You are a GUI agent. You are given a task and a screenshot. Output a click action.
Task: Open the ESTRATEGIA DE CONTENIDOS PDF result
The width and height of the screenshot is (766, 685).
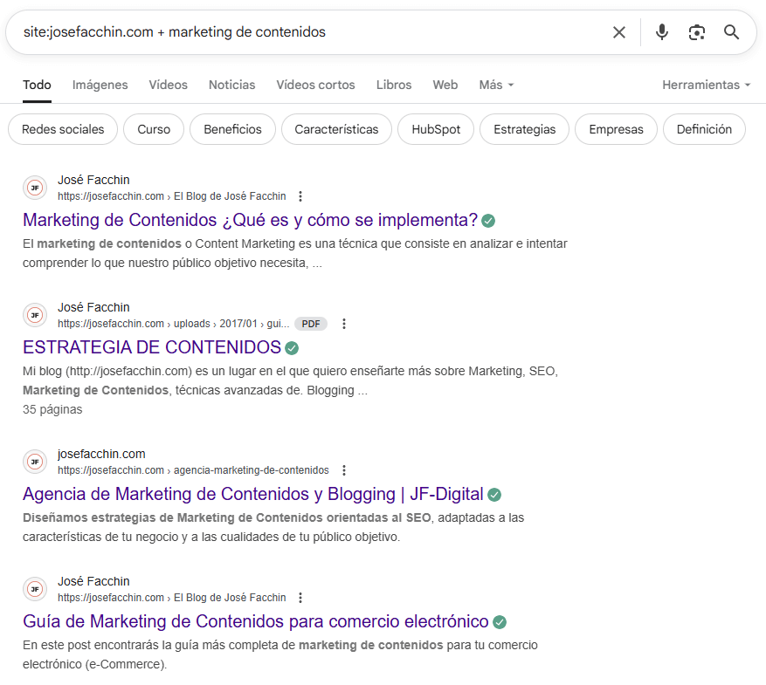152,347
